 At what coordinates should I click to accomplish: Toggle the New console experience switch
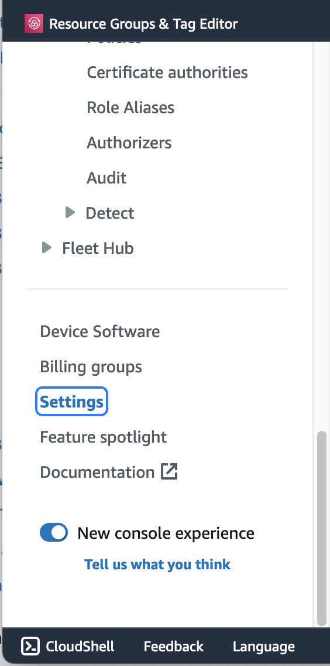(54, 533)
